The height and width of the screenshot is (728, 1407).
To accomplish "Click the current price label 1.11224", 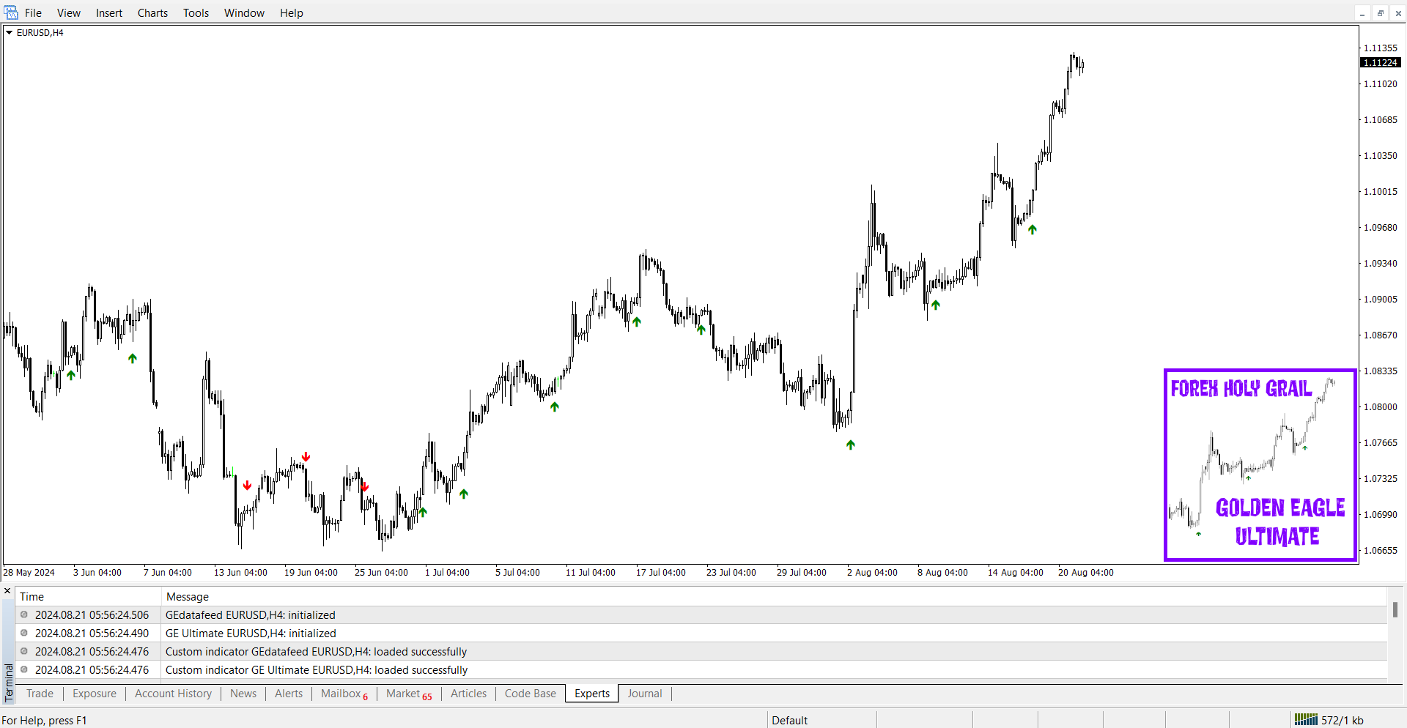I will pos(1380,63).
